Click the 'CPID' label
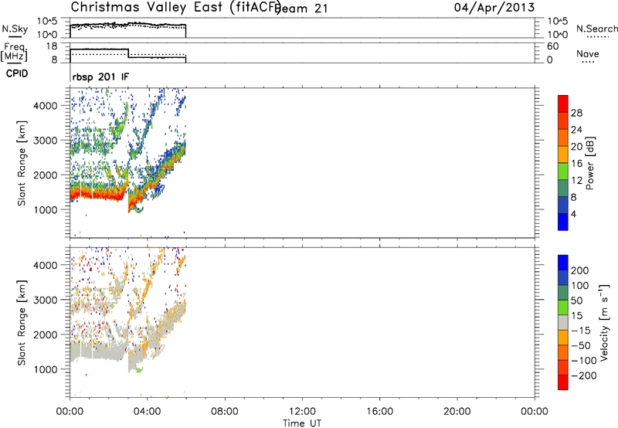Screen dimensions: 618x428 17,73
